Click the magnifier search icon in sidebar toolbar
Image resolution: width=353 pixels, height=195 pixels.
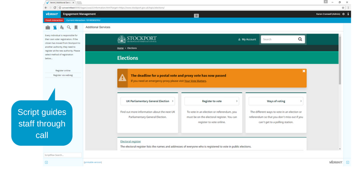69,27
